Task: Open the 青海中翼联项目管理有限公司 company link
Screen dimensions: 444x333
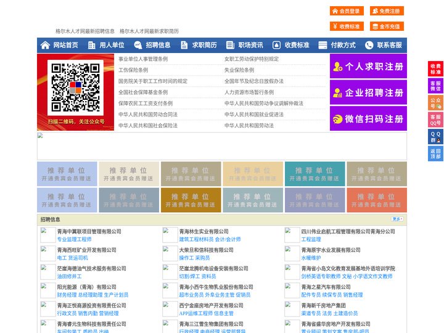Action: [89, 232]
